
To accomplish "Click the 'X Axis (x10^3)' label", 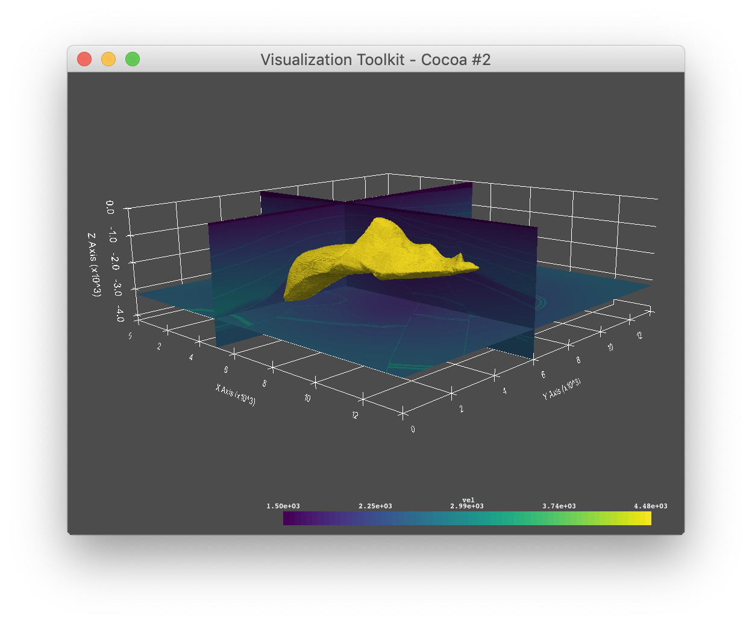I will [236, 395].
